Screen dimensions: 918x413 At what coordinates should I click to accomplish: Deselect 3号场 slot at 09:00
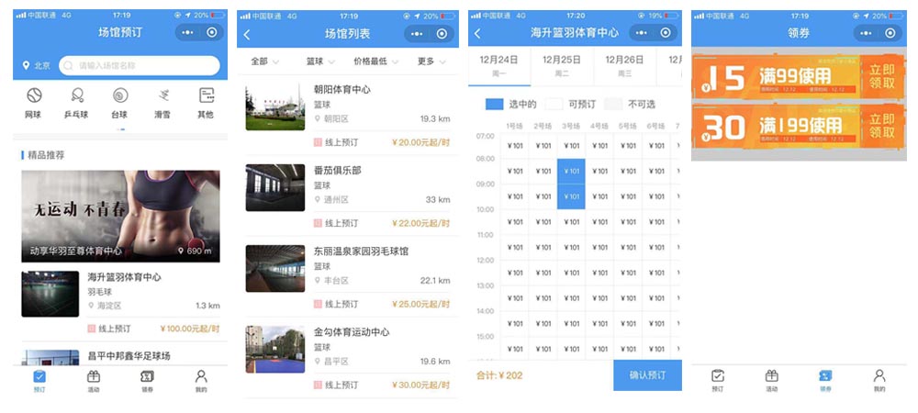click(571, 196)
